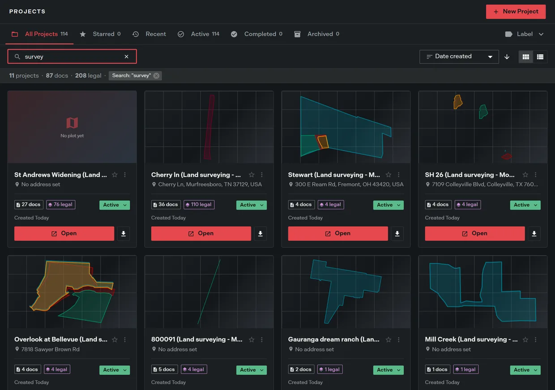Screen dimensions: 555x390
Task: Change Active status of Stewart project
Action: tap(388, 205)
